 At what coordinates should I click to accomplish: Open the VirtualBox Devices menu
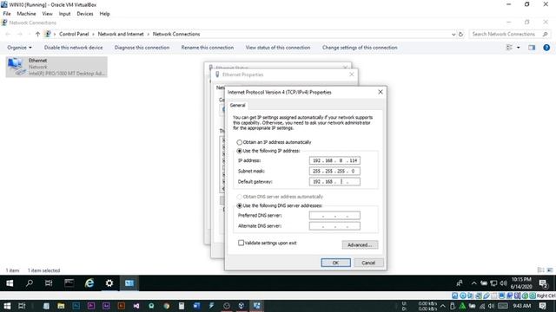(85, 14)
